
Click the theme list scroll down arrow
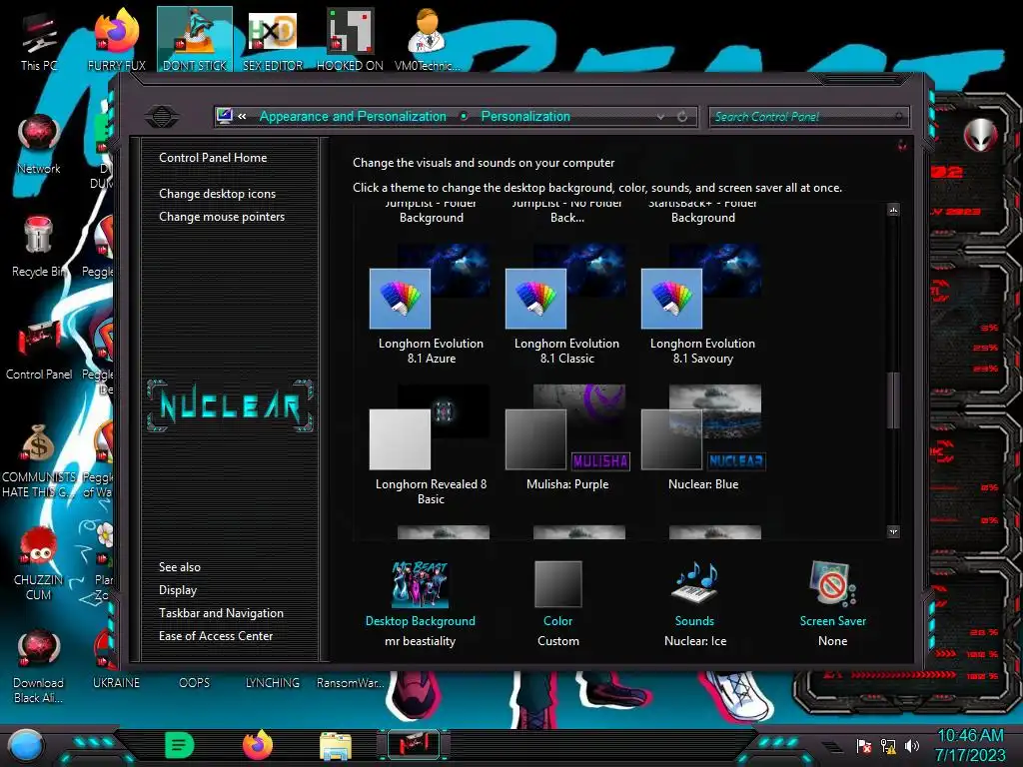[x=893, y=532]
